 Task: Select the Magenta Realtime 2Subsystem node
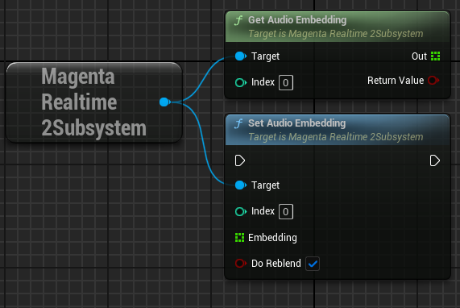click(x=94, y=102)
